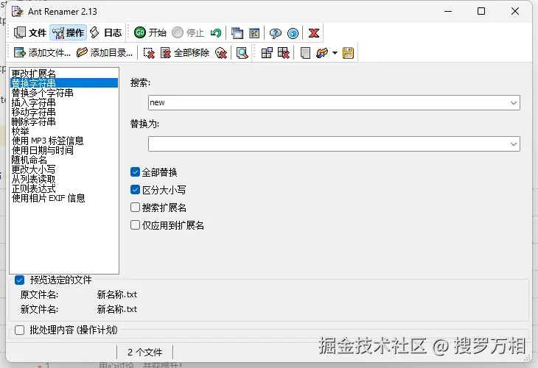Image resolution: width=538 pixels, height=368 pixels.
Task: Switch to the 操作 (Actions) tab
Action: click(x=68, y=33)
